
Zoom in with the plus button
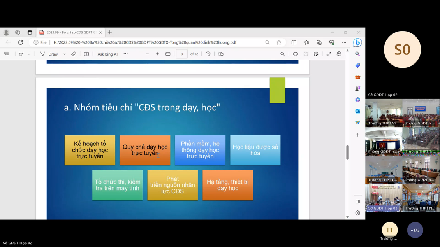click(x=157, y=54)
